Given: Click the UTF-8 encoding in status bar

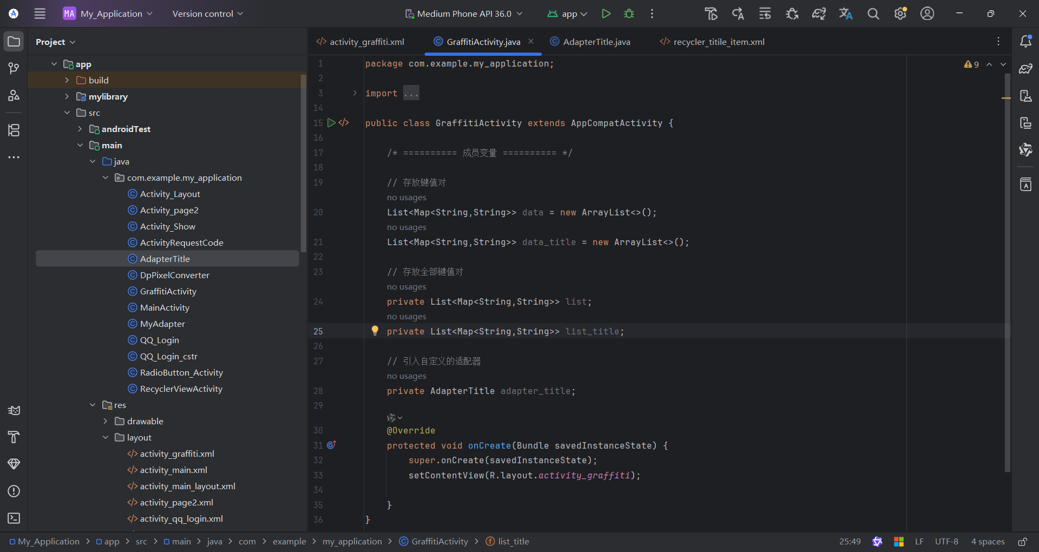Looking at the screenshot, I should tap(946, 542).
